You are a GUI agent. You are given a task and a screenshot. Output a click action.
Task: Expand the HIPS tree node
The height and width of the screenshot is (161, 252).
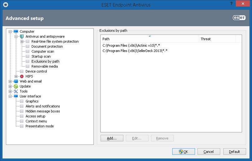click(16, 76)
